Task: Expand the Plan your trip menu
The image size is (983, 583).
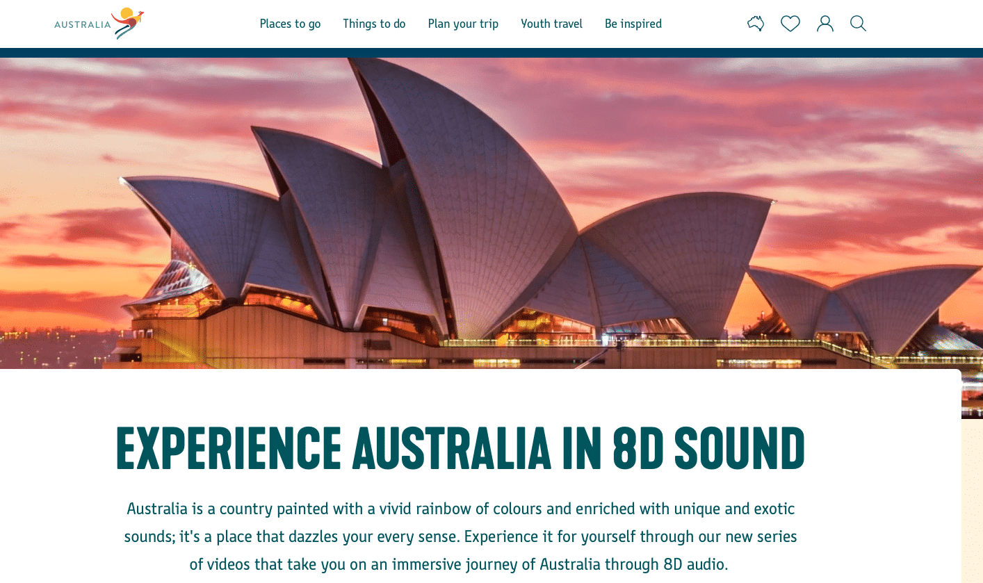Action: click(x=463, y=24)
